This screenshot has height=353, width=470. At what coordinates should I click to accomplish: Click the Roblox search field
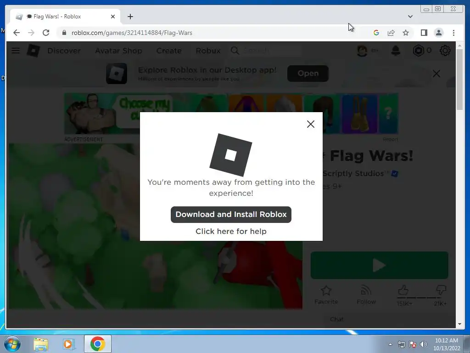tap(265, 51)
